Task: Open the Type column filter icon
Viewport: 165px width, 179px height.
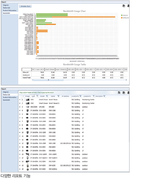Action: (x=37, y=96)
